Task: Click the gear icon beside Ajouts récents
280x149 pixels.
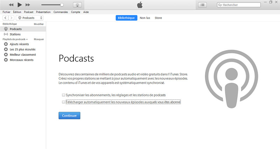Action: pyautogui.click(x=6, y=44)
